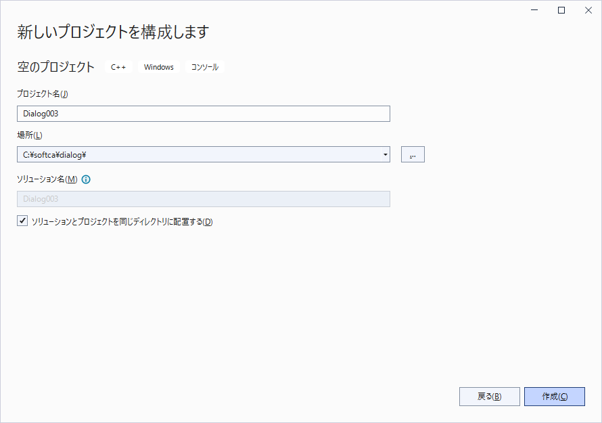
Task: Click the info icon beside ソリューション名
Action: 86,179
